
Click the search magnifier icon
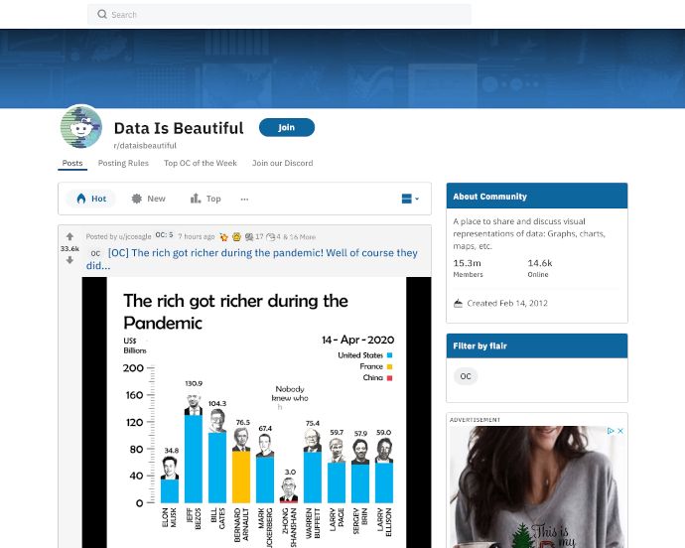pos(102,15)
